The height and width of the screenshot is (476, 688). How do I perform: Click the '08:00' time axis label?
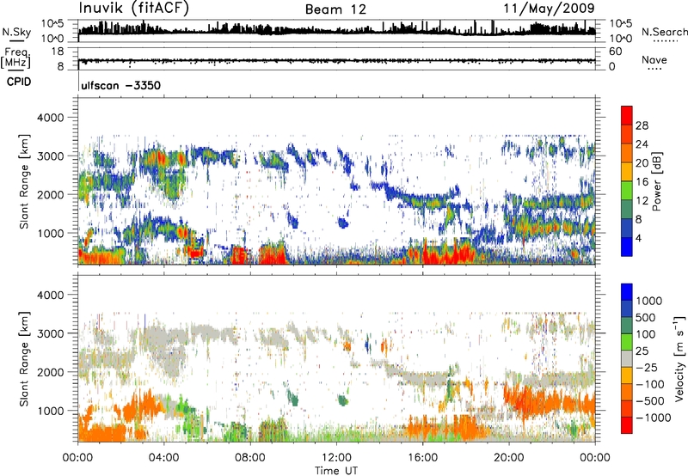pyautogui.click(x=250, y=458)
